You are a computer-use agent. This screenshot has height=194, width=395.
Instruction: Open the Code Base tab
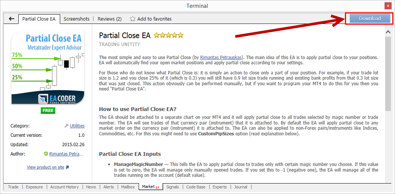tap(196, 187)
